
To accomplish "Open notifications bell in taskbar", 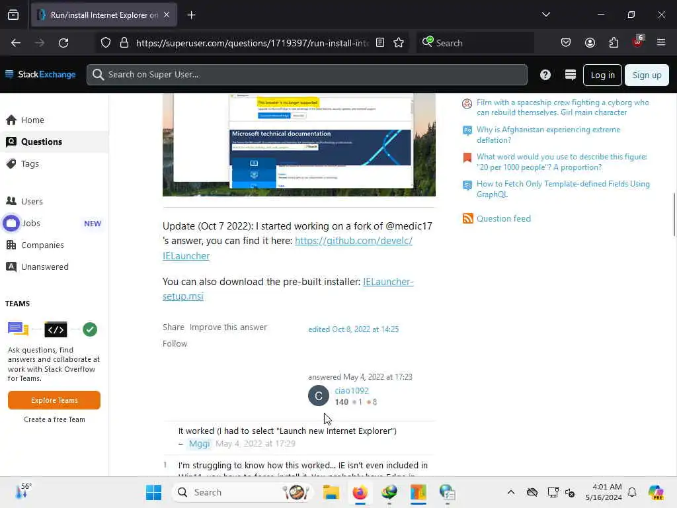I will (x=632, y=492).
